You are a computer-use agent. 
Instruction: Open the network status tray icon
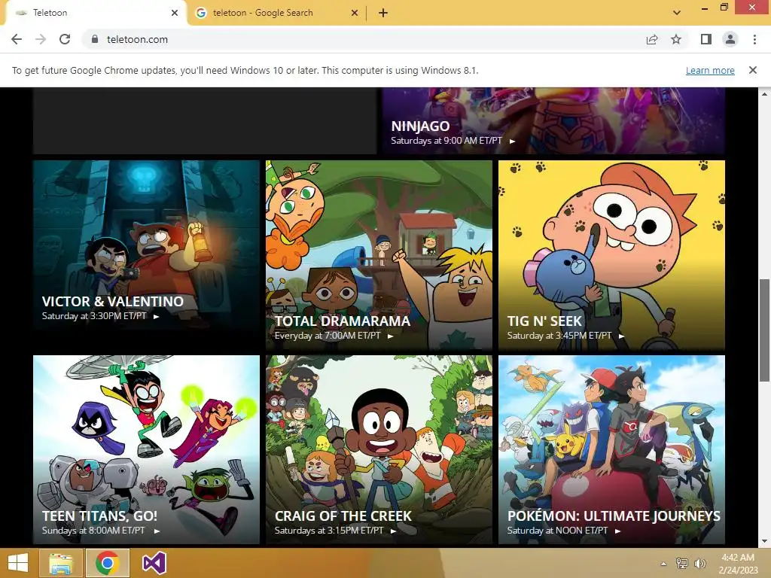(682, 564)
